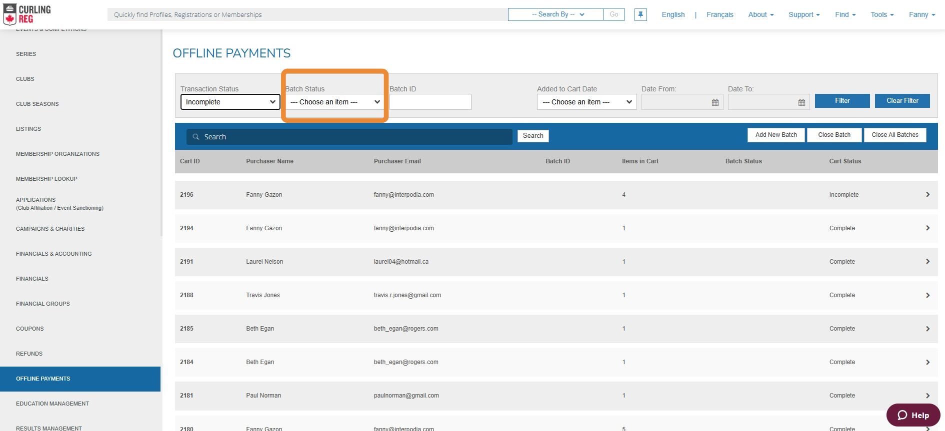Open the Tools menu
The height and width of the screenshot is (431, 945).
tap(882, 14)
